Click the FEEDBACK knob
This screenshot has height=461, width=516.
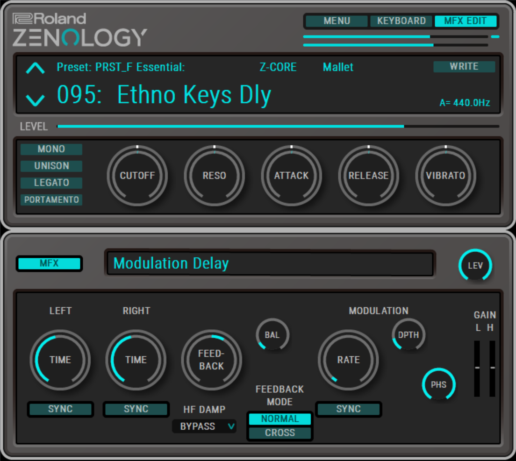[x=212, y=360]
